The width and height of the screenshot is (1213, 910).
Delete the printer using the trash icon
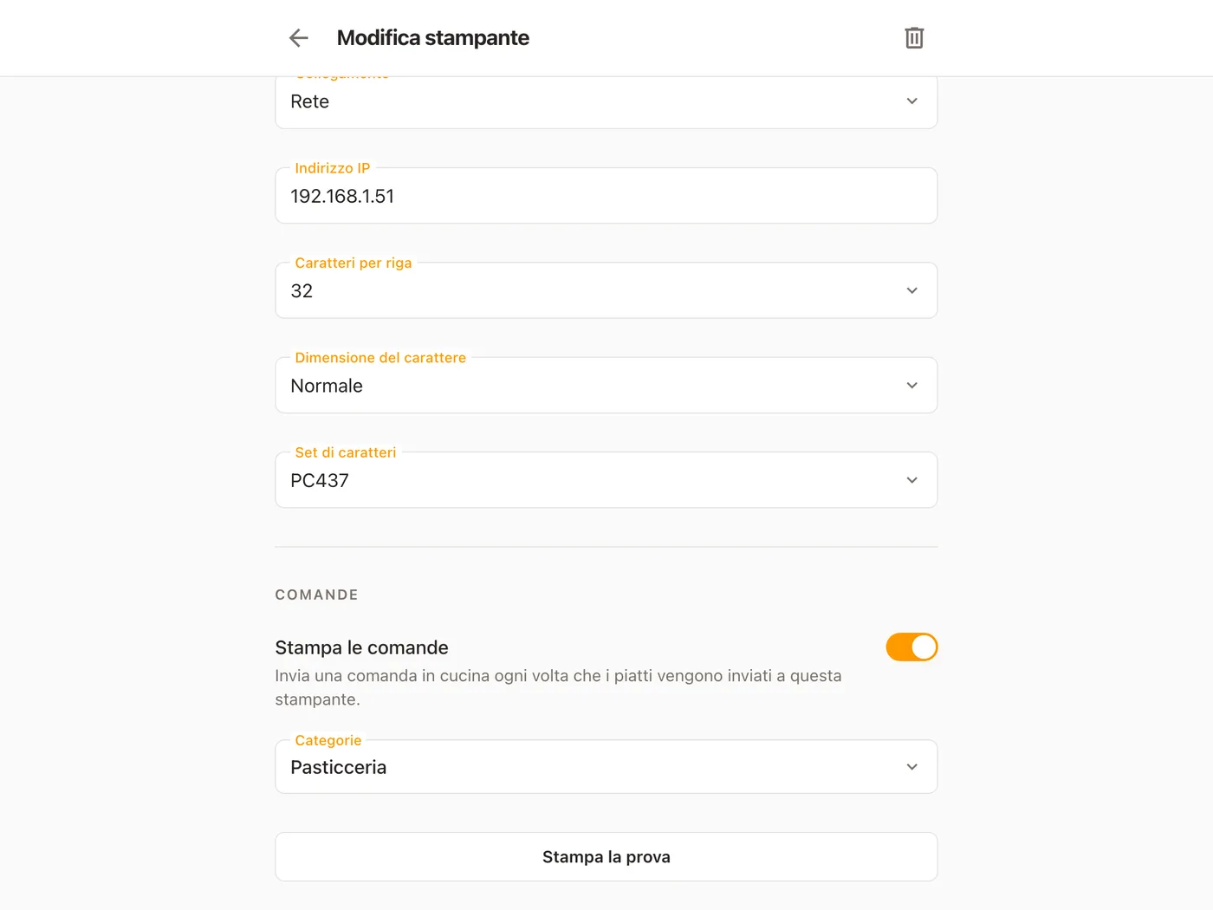tap(914, 38)
